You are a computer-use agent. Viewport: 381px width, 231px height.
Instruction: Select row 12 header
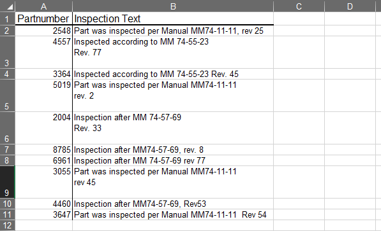point(8,225)
